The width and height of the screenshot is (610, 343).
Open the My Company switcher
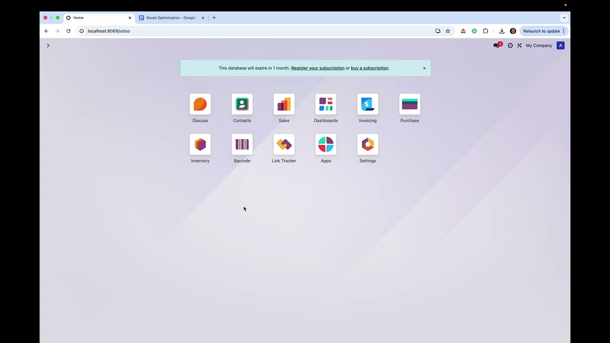(539, 46)
